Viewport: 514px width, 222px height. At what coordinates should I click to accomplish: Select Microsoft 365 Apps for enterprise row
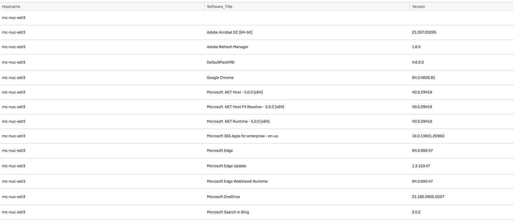(x=257, y=136)
